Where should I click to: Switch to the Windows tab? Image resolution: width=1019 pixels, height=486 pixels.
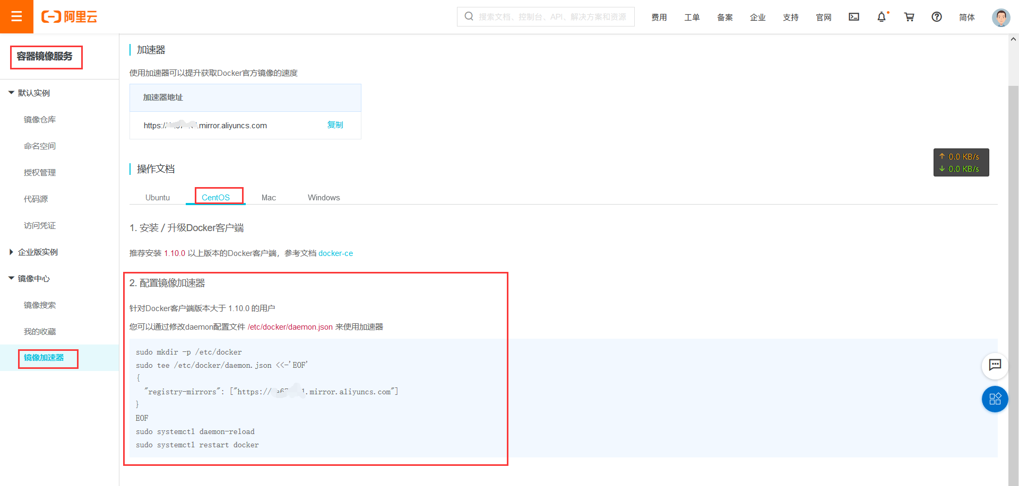(x=324, y=197)
